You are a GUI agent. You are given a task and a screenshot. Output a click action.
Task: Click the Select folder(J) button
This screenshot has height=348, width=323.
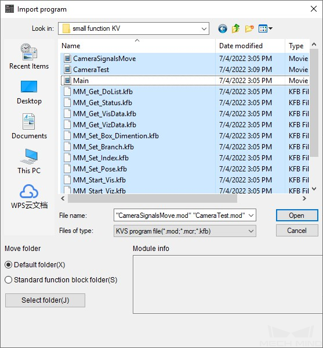click(45, 300)
